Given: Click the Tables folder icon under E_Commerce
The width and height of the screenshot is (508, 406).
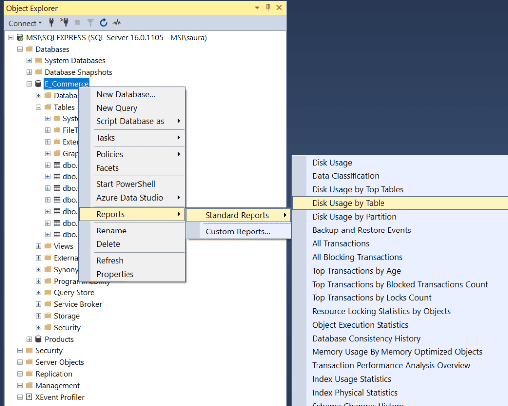Looking at the screenshot, I should point(48,107).
